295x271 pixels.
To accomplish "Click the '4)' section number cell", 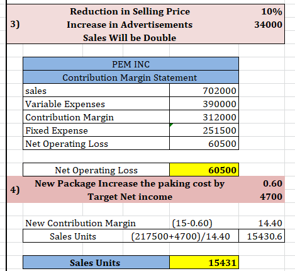I will click(15, 190).
